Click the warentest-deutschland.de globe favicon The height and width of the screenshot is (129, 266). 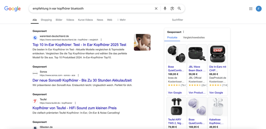point(35,38)
